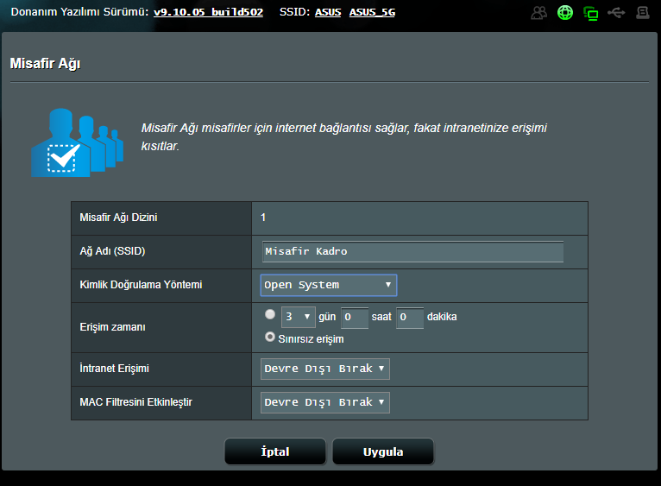The width and height of the screenshot is (661, 486).
Task: Click the İntranet Erişimi label
Action: pos(114,369)
